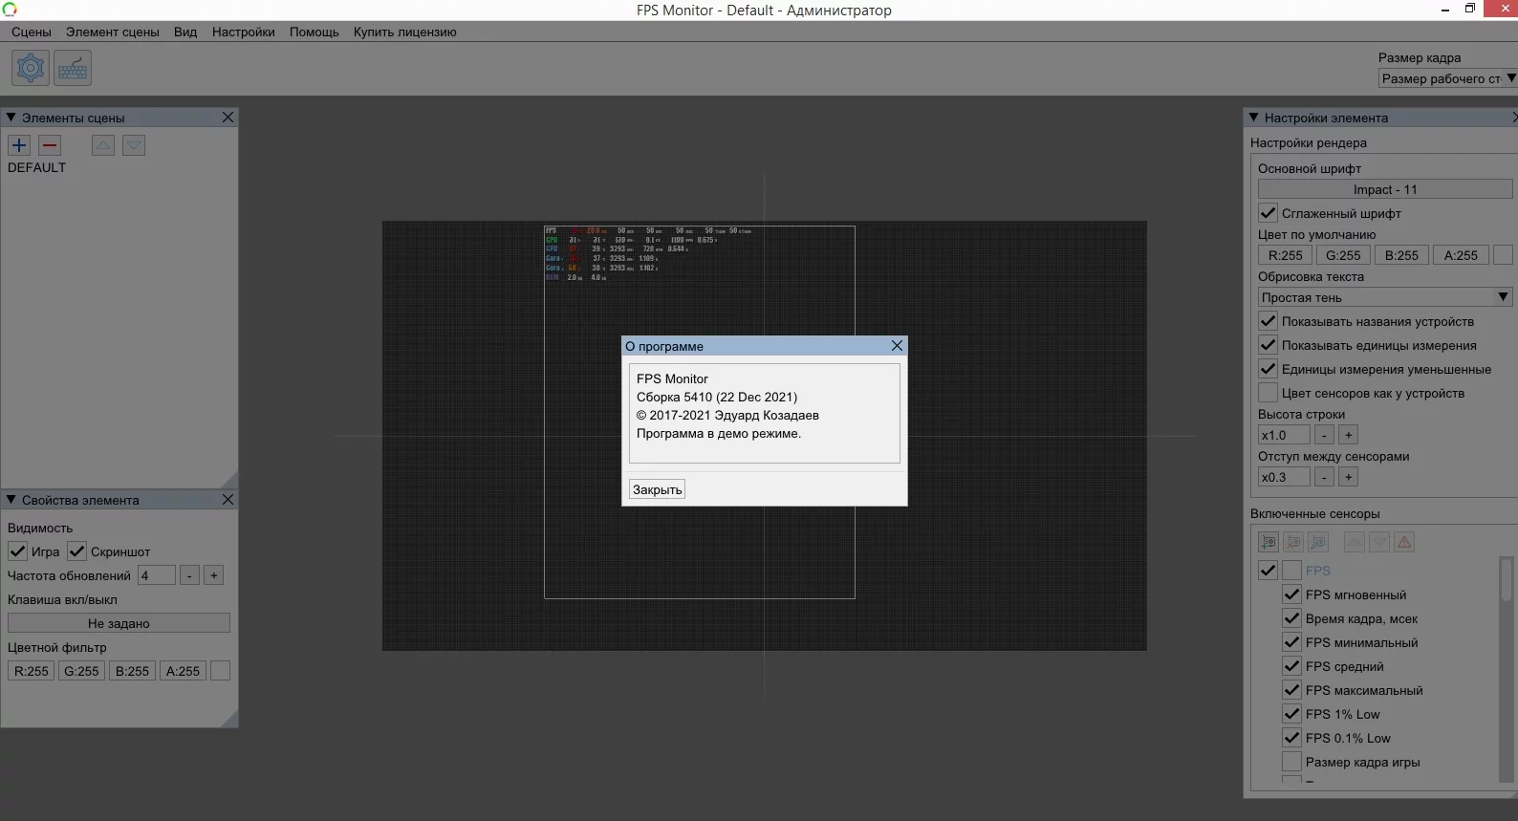Move the scene element up
Viewport: 1518px width, 821px height.
[x=103, y=145]
